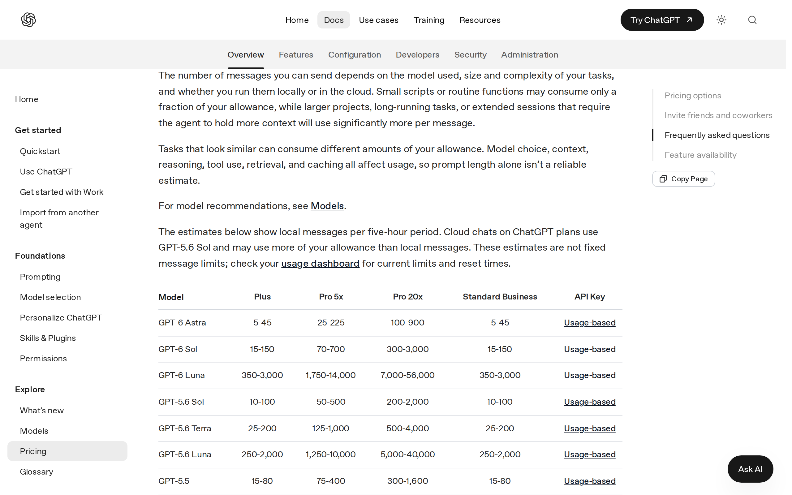Switch to the Administration tab
This screenshot has width=792, height=495.
point(530,55)
